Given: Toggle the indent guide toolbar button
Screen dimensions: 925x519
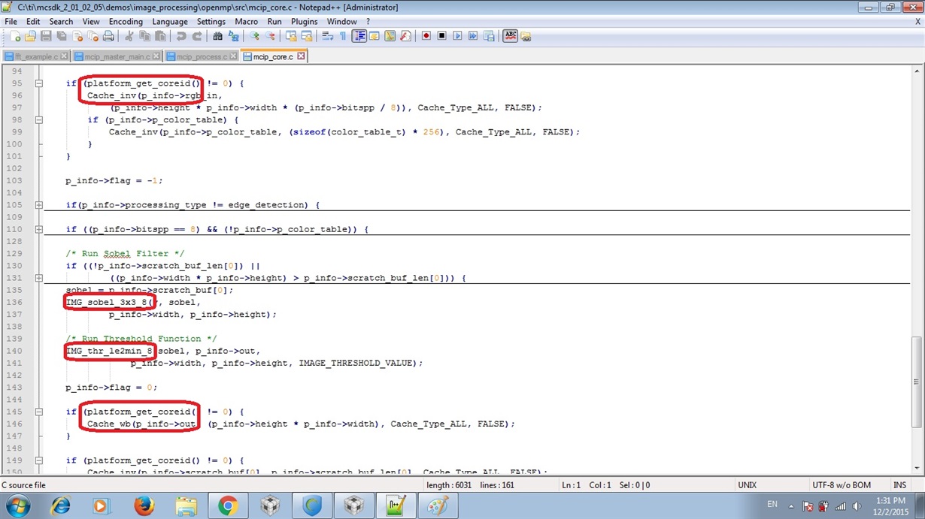Looking at the screenshot, I should pos(359,36).
